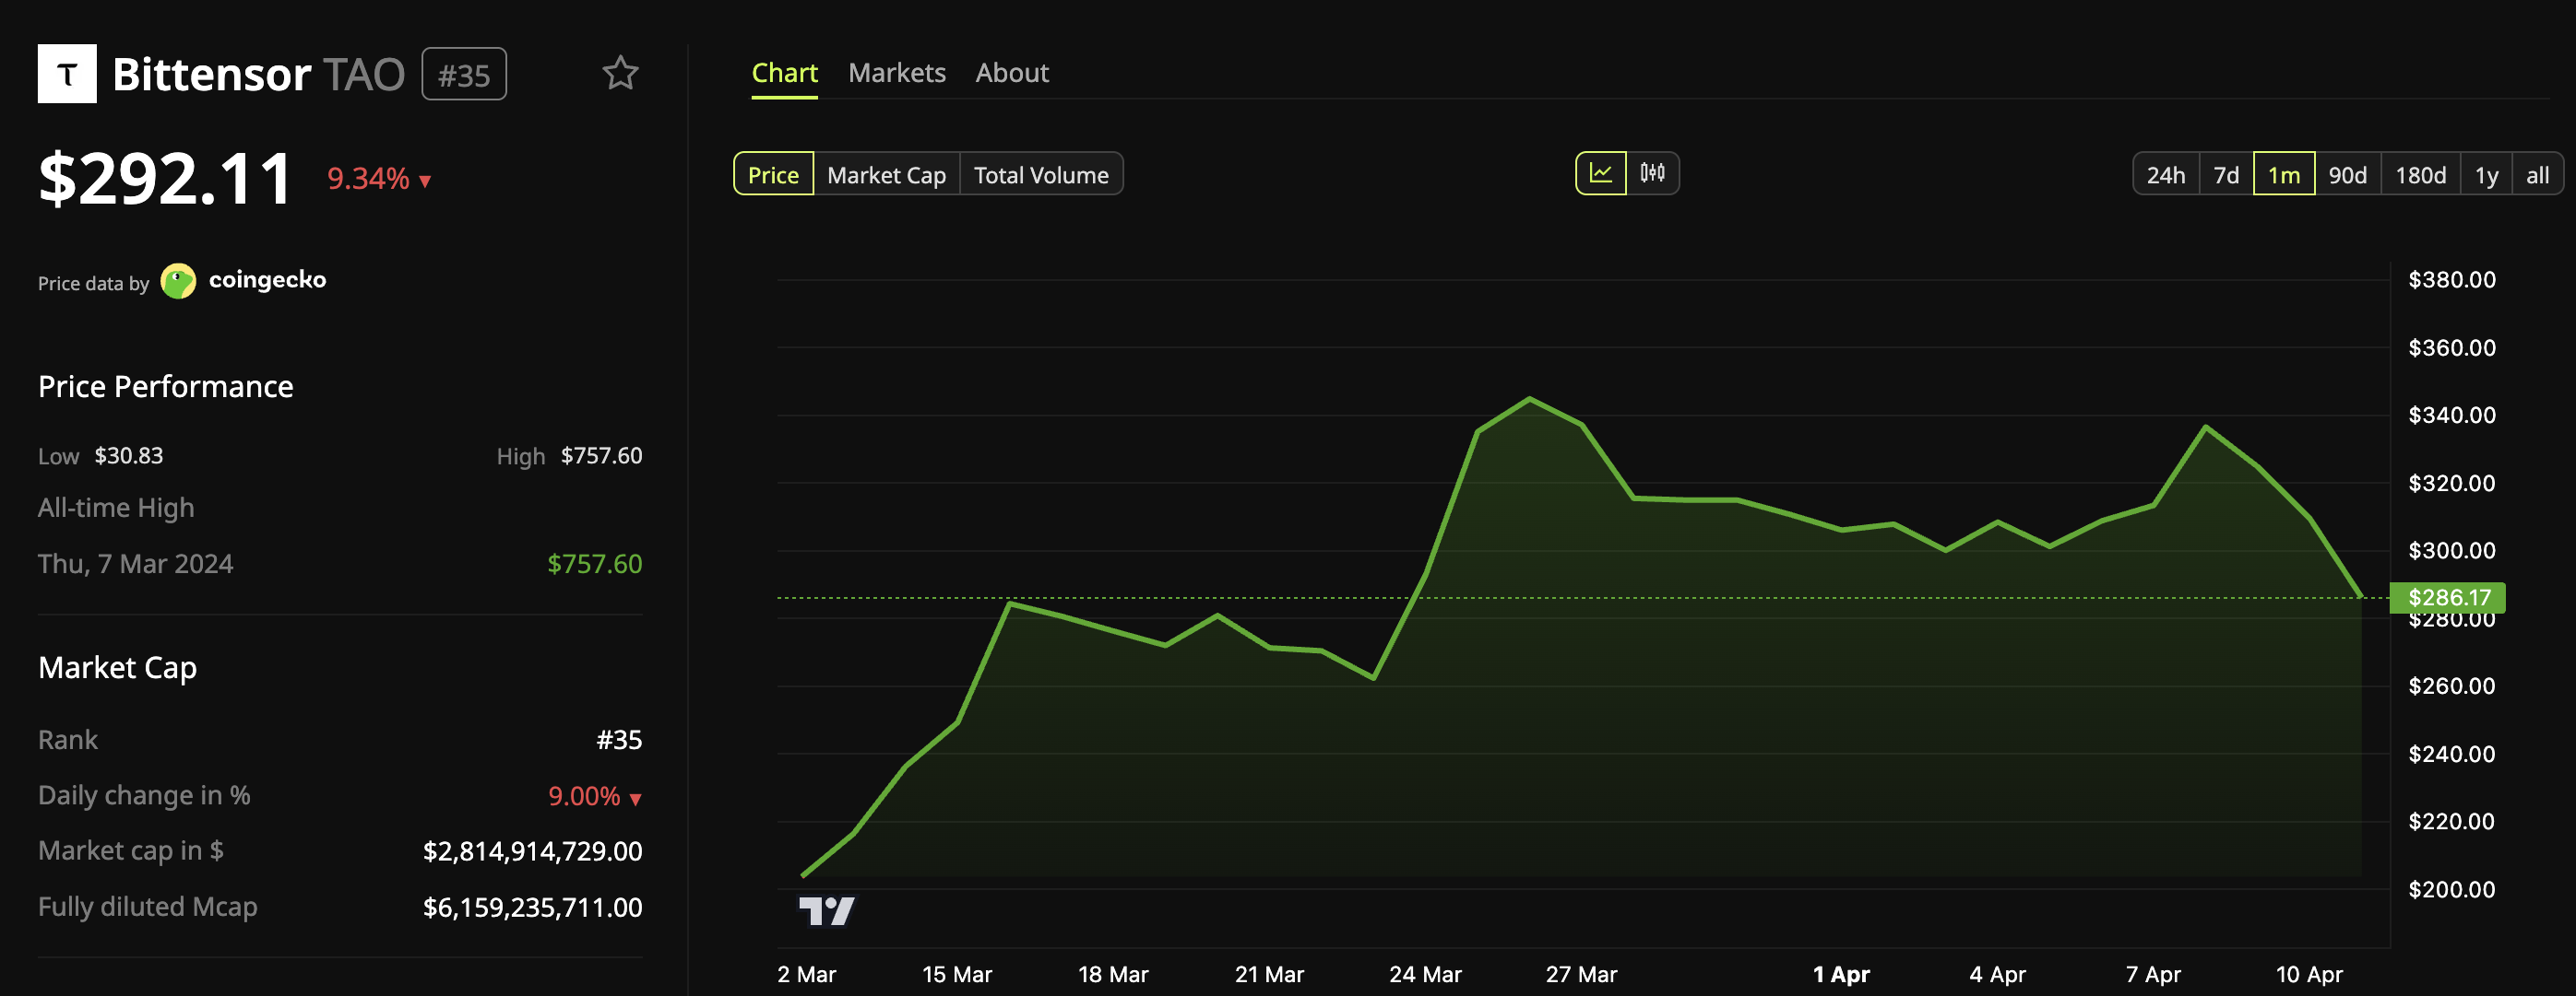The image size is (2576, 996).
Task: Select the line chart view icon
Action: (x=1601, y=173)
